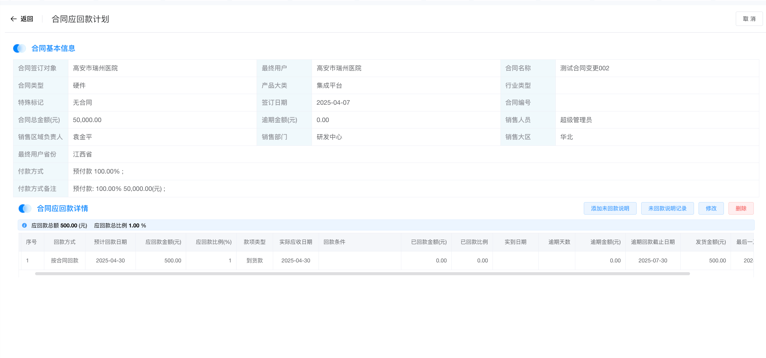Click the red 删除 button

click(x=741, y=209)
